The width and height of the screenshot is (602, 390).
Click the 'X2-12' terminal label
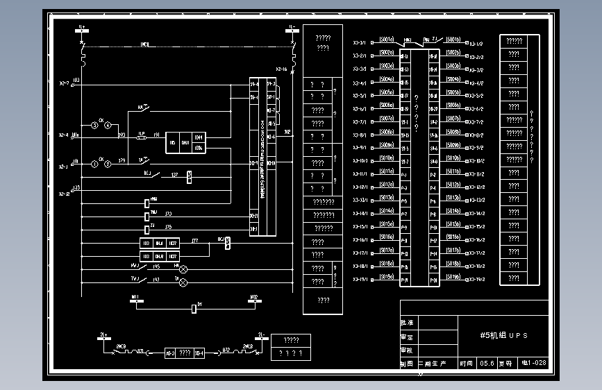65,194
